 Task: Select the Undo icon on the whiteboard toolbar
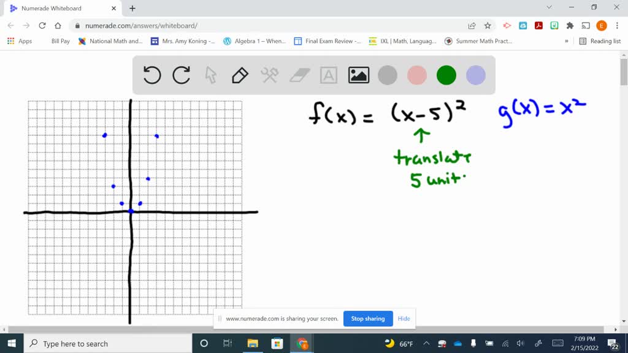pos(151,75)
